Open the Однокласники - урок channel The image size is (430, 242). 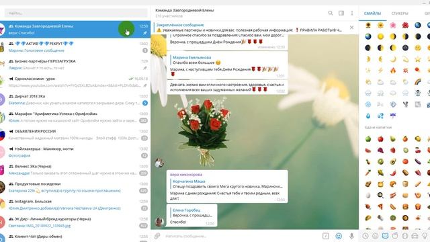coord(75,82)
